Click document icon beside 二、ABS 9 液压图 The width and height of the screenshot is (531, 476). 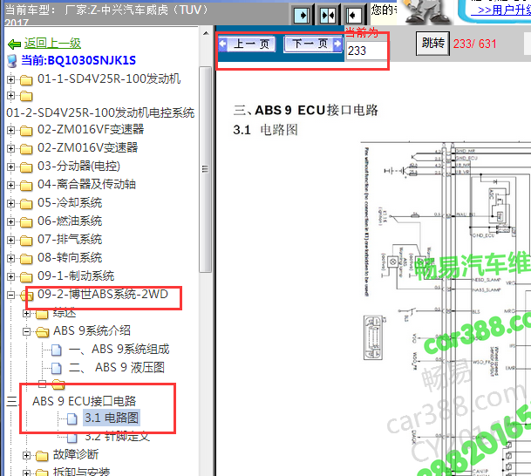pyautogui.click(x=57, y=368)
